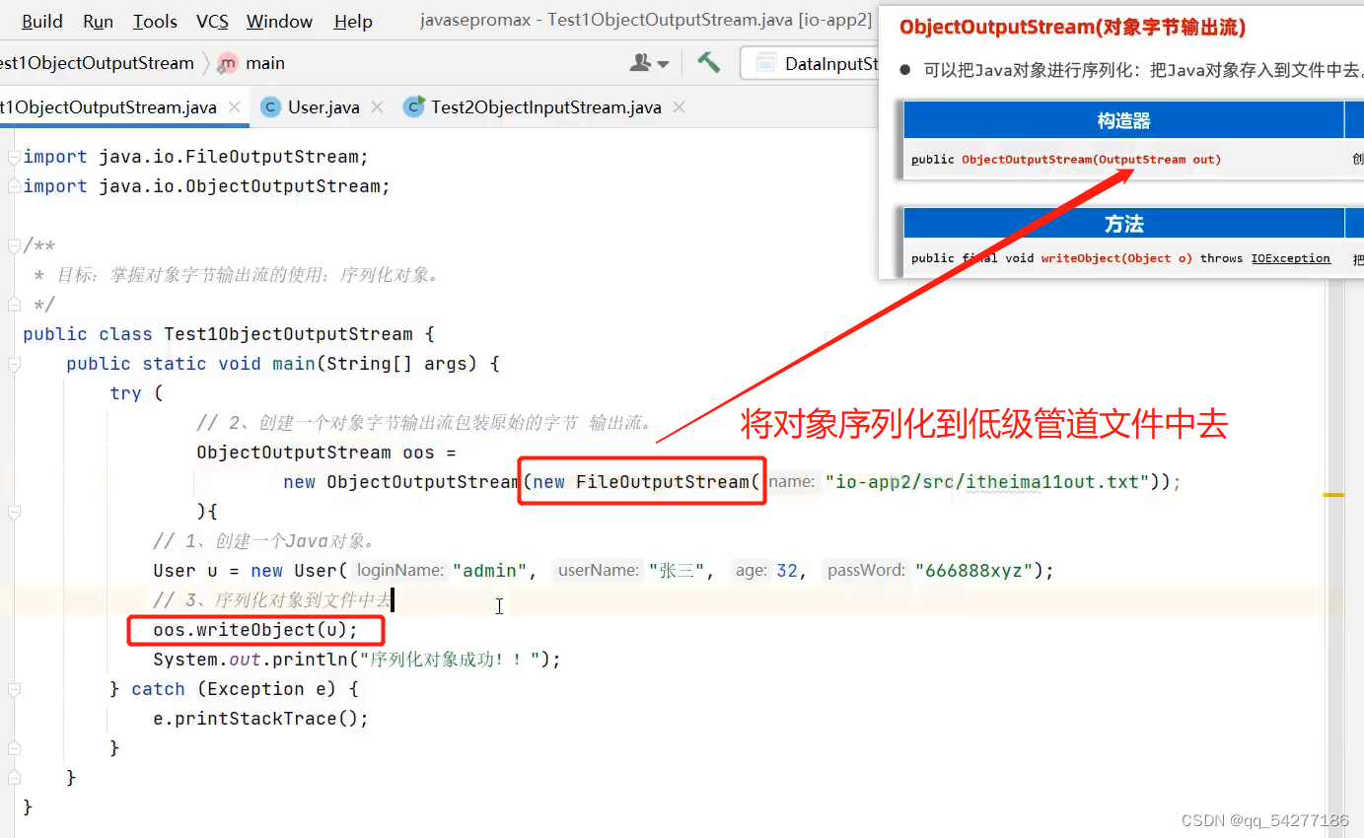The width and height of the screenshot is (1364, 838).
Task: Click the oos variable declaration line
Action: 326,453
